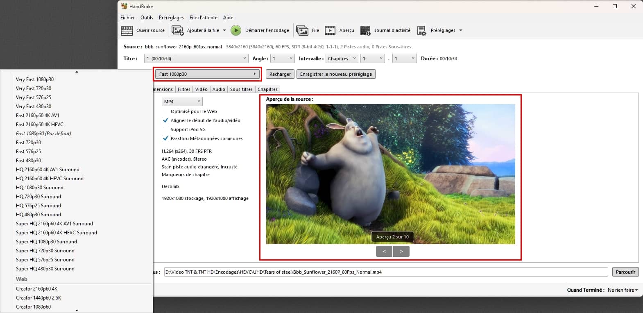Image resolution: width=643 pixels, height=313 pixels.
Task: Click the HandBrake app logo in title bar
Action: [x=125, y=6]
